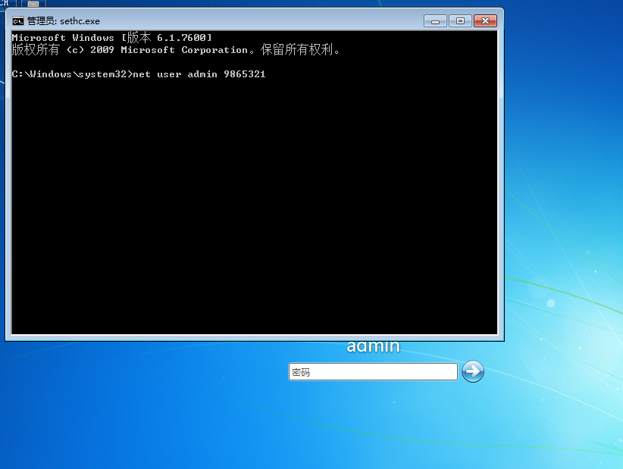Click the number 9865321 in the console
Viewport: 623px width, 469px height.
(x=244, y=74)
